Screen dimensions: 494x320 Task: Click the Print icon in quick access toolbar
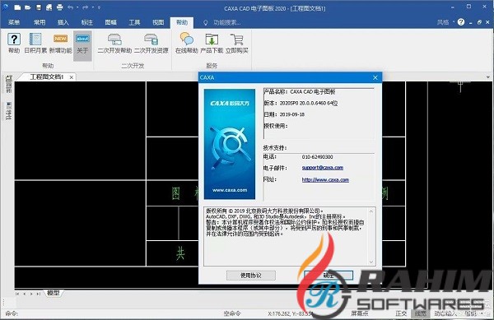[x=59, y=7]
